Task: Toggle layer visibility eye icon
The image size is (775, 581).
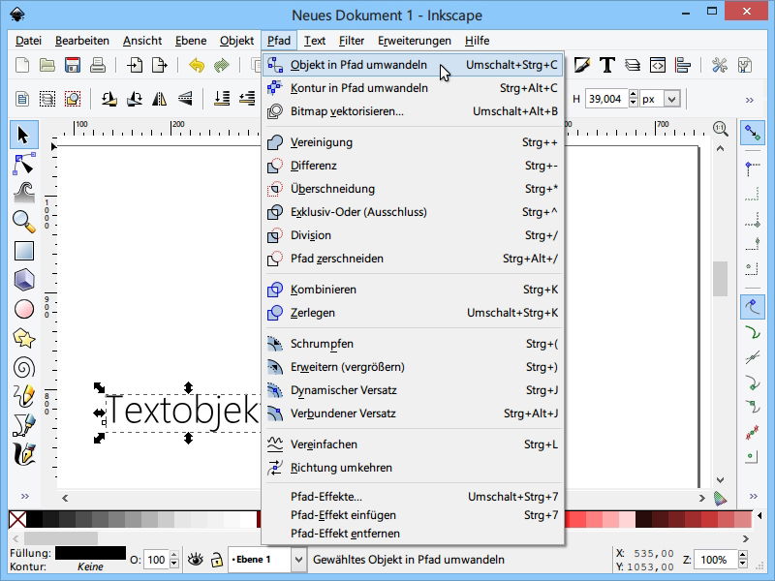Action: [x=196, y=560]
